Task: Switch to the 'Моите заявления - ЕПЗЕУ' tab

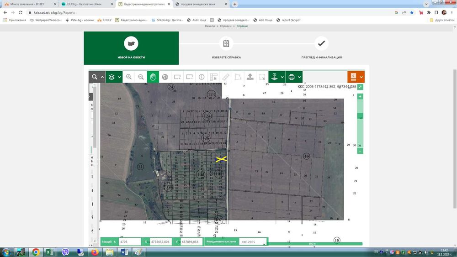Action: pyautogui.click(x=27, y=4)
